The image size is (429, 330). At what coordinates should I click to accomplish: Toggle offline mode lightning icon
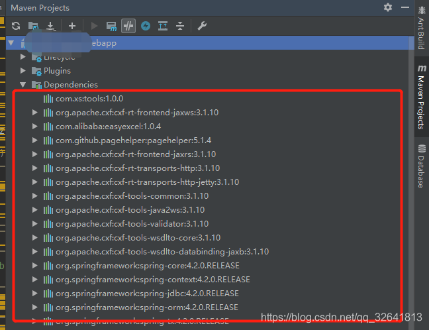click(x=146, y=26)
